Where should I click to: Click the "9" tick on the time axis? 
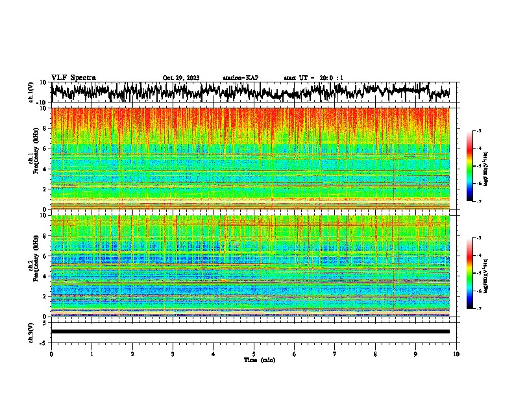415,354
